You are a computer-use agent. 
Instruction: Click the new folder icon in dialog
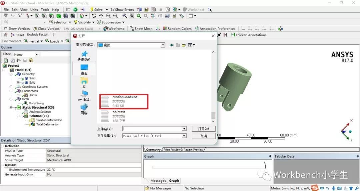click(x=184, y=45)
